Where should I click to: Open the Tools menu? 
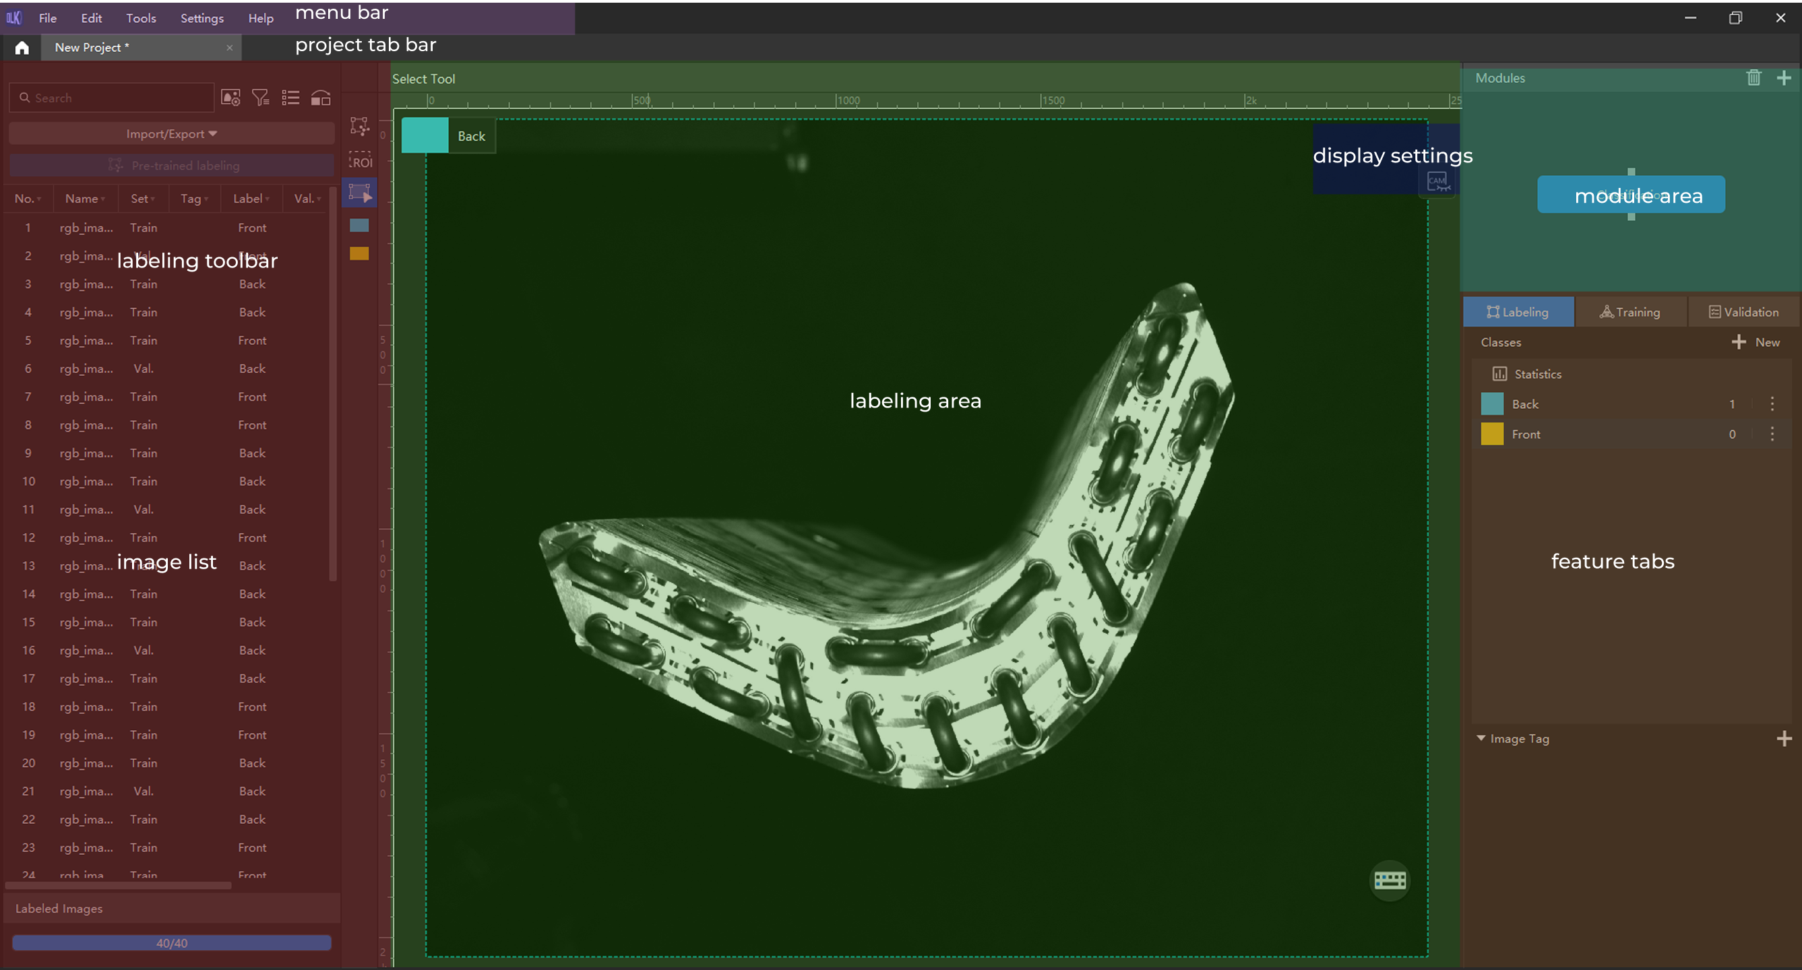click(x=141, y=18)
